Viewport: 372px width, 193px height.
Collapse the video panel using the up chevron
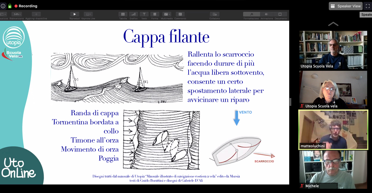pyautogui.click(x=333, y=24)
